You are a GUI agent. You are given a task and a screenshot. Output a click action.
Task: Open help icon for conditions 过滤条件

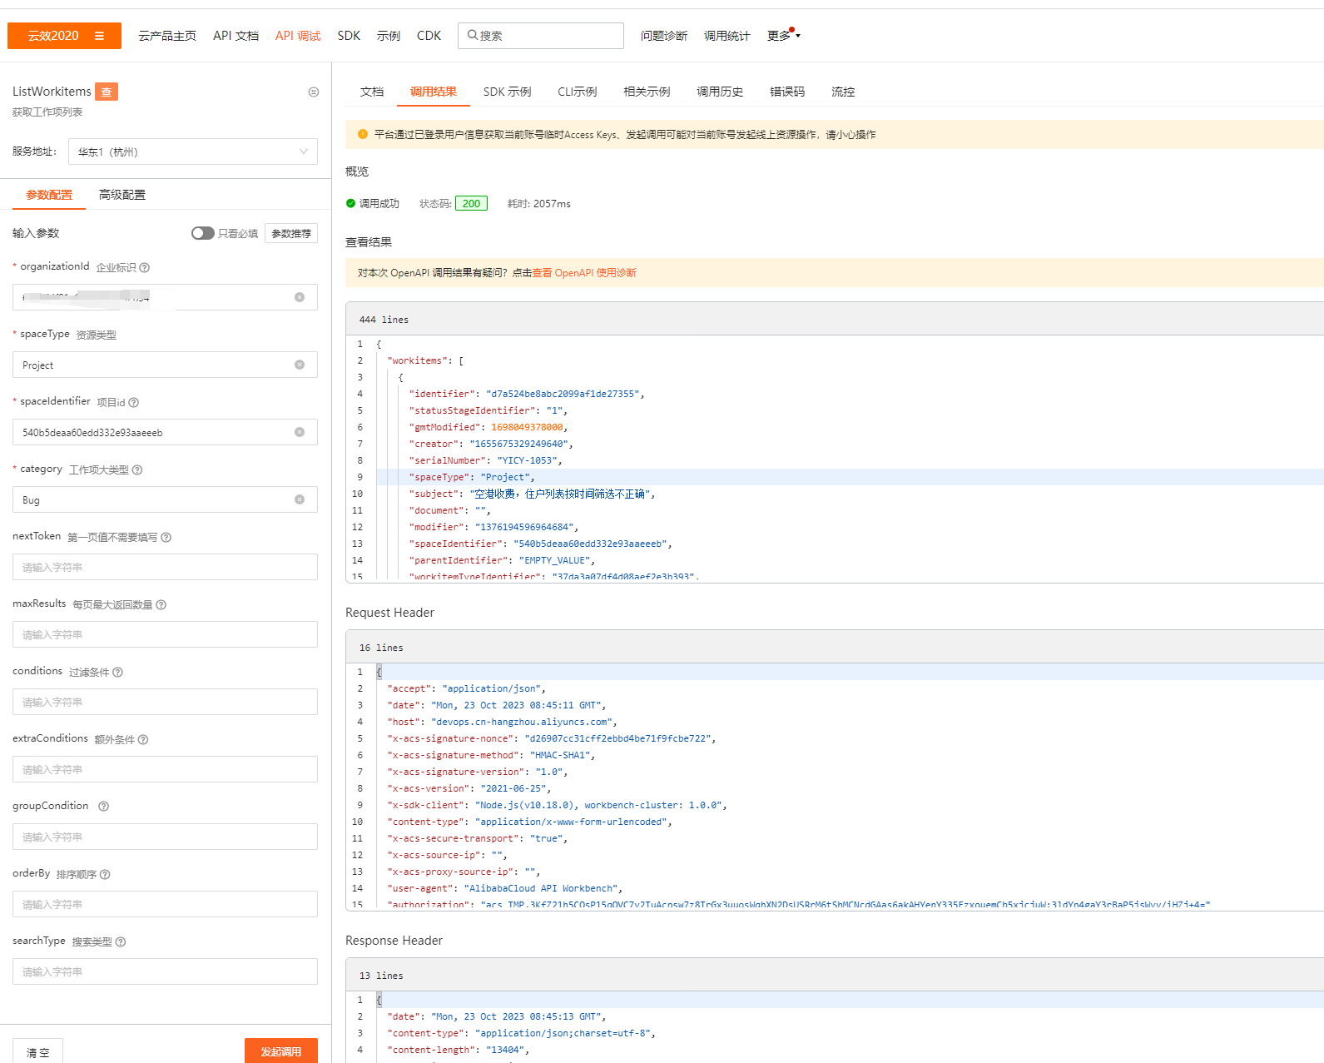pyautogui.click(x=118, y=672)
